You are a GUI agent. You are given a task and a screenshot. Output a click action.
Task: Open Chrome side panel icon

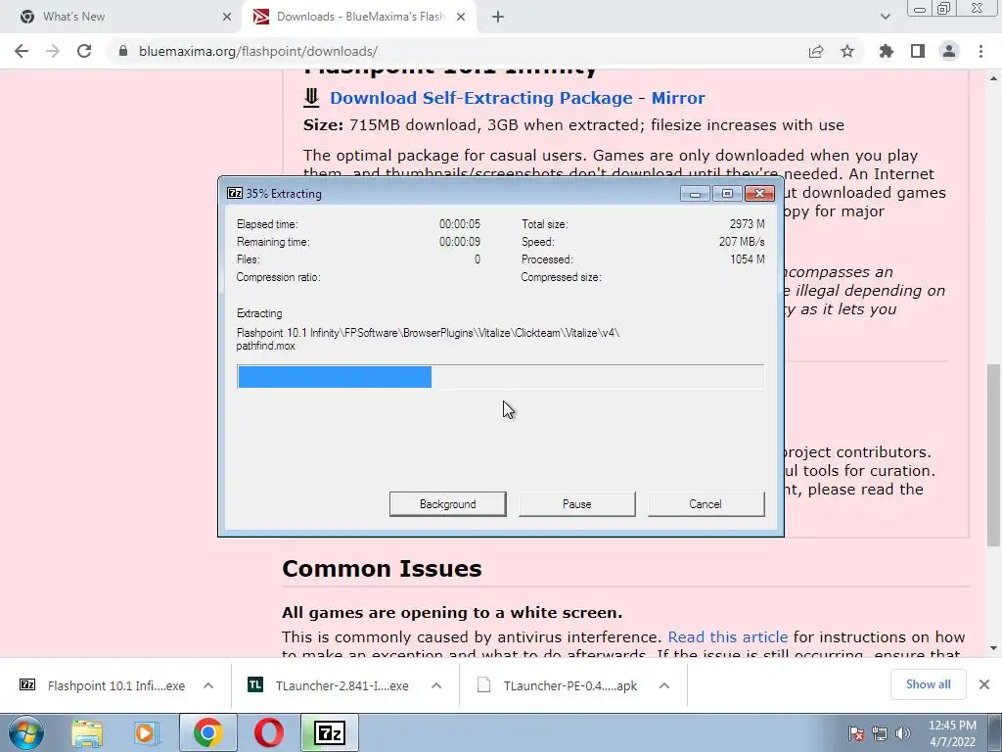(x=918, y=51)
